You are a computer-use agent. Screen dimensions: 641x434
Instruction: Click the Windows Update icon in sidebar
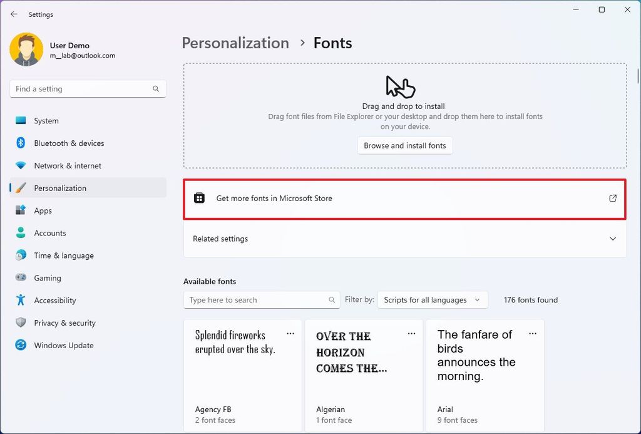tap(19, 345)
